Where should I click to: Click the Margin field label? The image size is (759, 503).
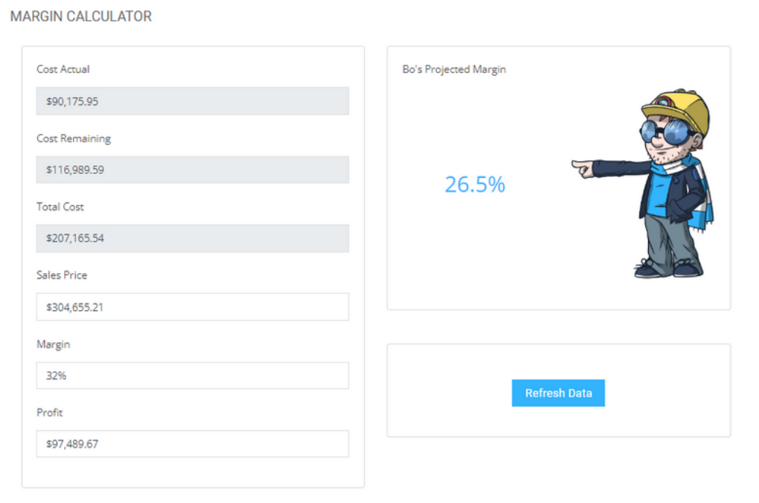[54, 345]
